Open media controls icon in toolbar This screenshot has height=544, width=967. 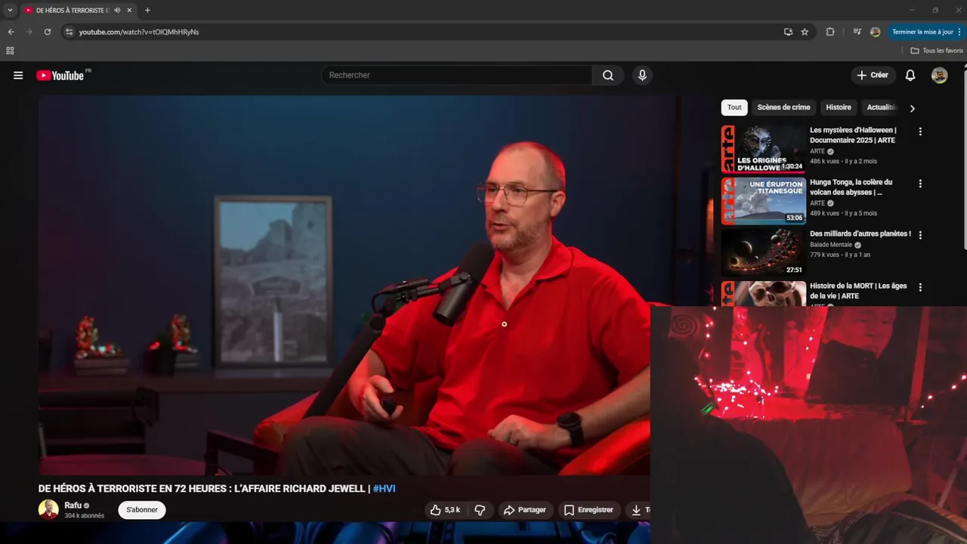click(857, 32)
